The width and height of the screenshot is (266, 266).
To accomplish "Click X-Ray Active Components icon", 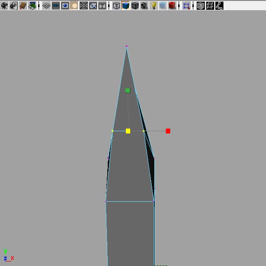I will coord(210,6).
